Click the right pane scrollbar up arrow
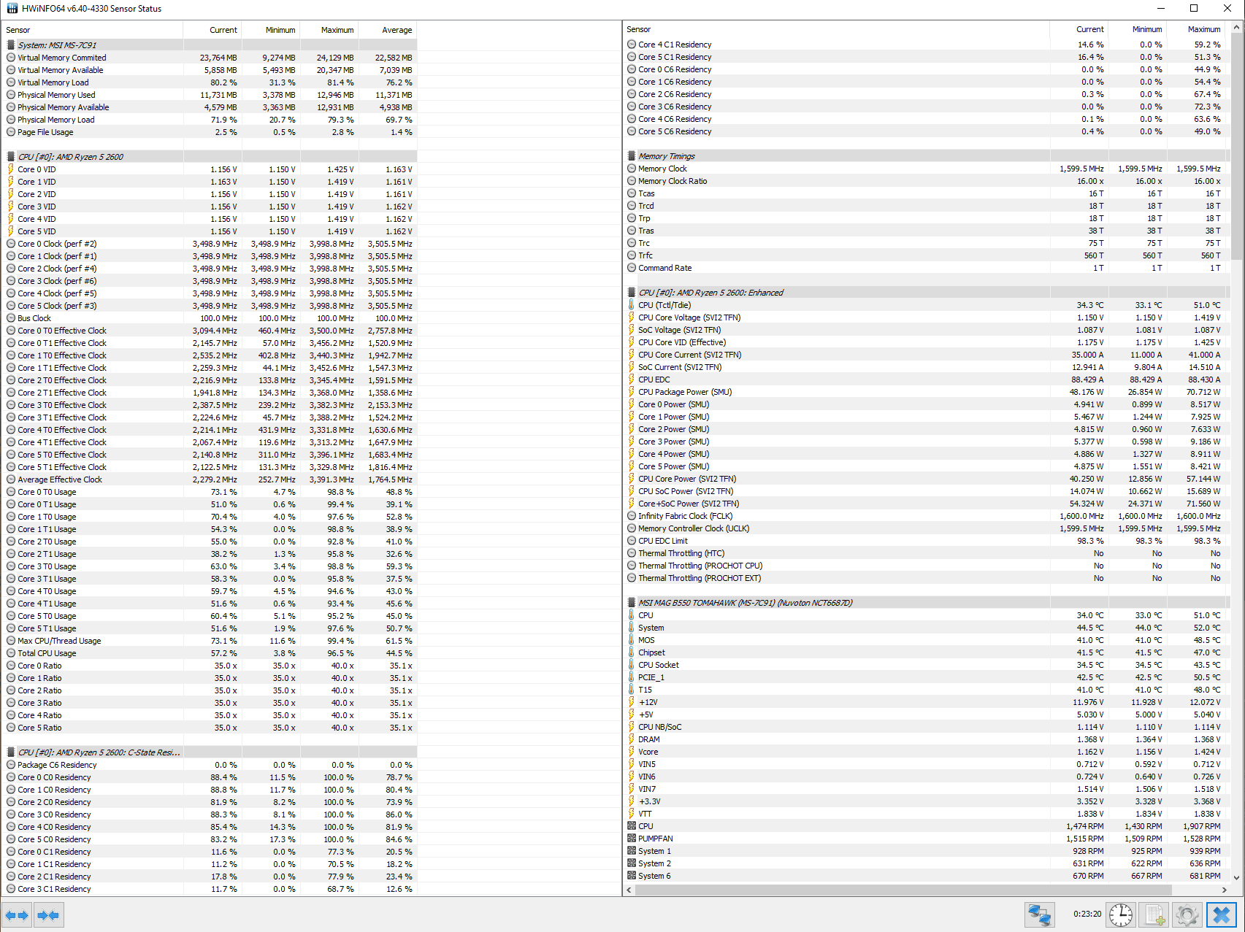Screen dimensions: 1245x932 coord(1236,28)
